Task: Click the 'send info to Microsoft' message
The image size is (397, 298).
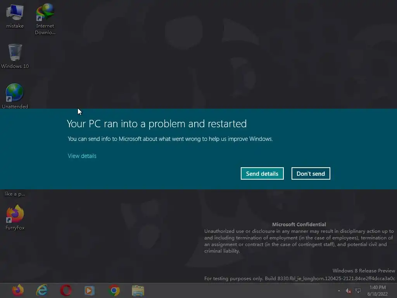Action: pyautogui.click(x=170, y=139)
